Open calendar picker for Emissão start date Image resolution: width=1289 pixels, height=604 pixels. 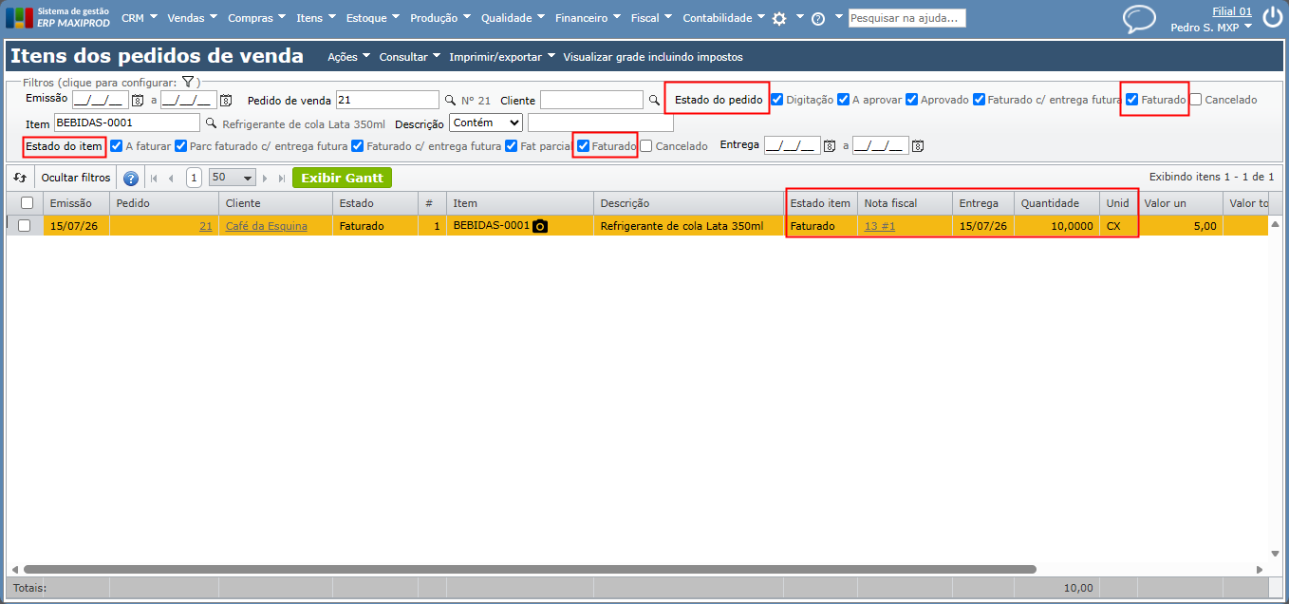(x=138, y=100)
